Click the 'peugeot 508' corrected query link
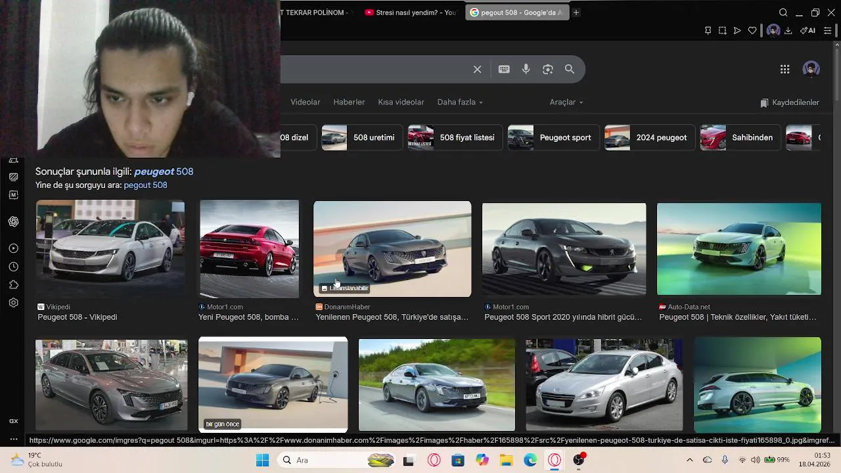 tap(164, 171)
